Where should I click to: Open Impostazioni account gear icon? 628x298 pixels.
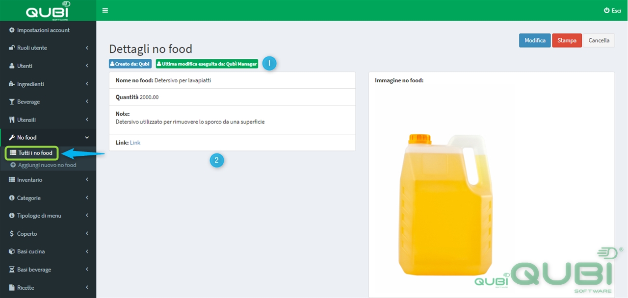12,30
